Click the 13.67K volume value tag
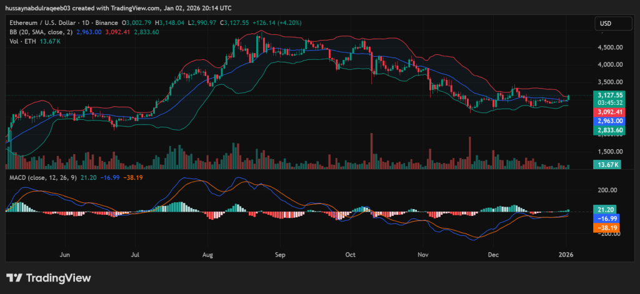Image resolution: width=640 pixels, height=294 pixels. pyautogui.click(x=605, y=164)
